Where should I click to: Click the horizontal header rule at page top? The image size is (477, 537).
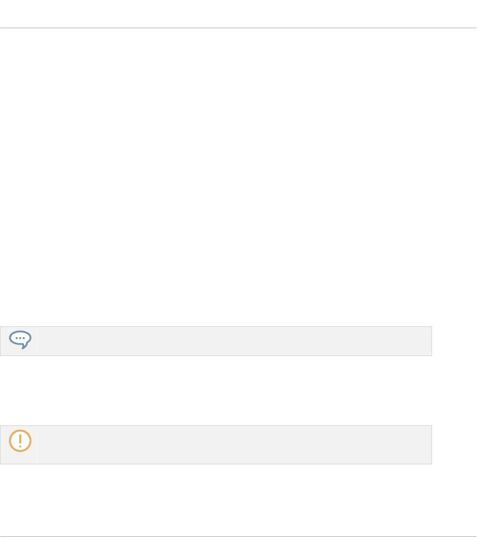pos(238,28)
